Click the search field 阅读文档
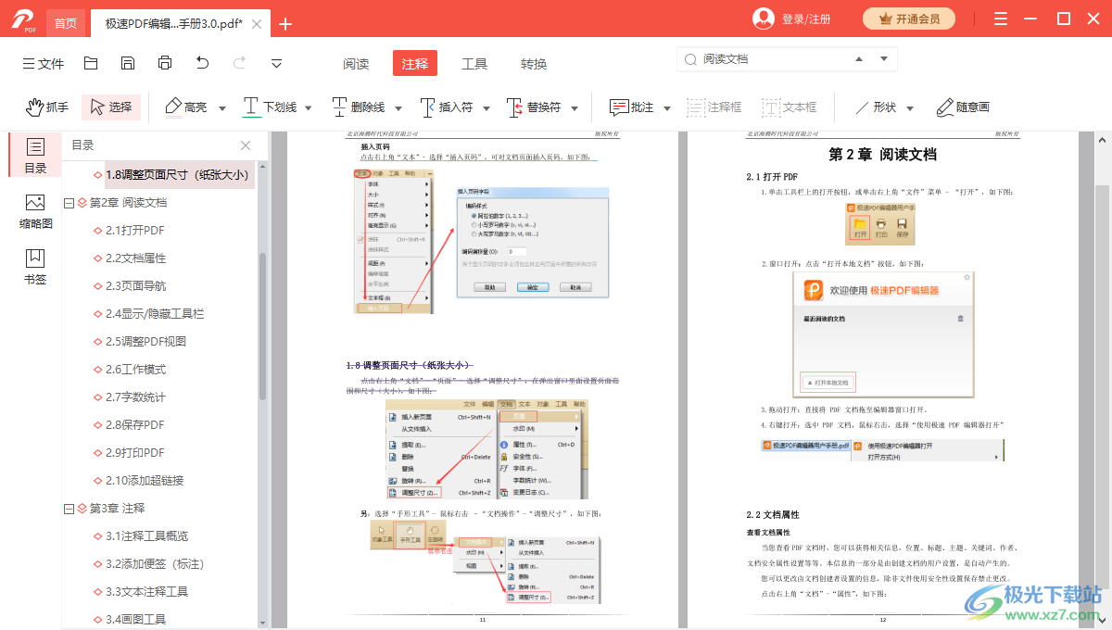1112x630 pixels. tap(769, 59)
